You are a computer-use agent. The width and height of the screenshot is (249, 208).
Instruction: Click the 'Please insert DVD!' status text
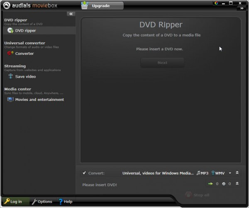[x=100, y=185]
